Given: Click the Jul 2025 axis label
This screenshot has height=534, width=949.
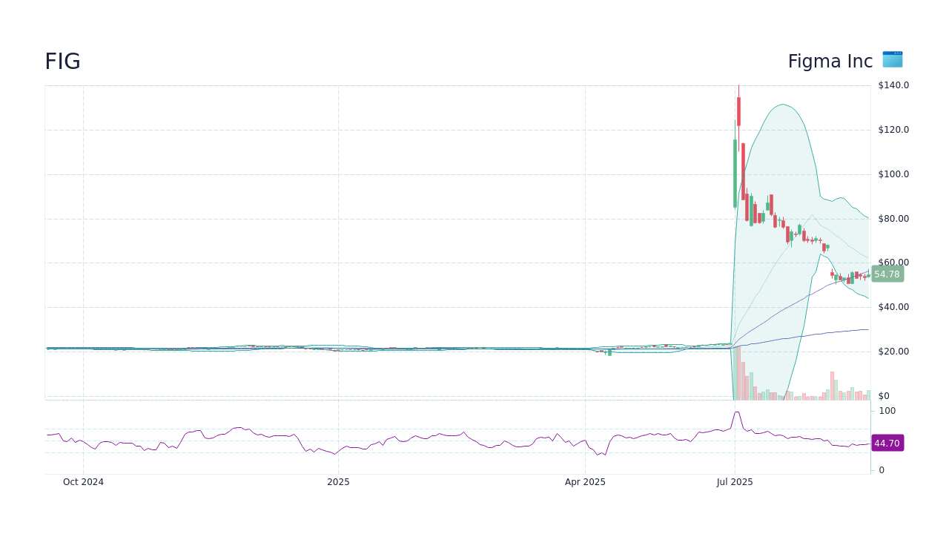Looking at the screenshot, I should coord(735,481).
